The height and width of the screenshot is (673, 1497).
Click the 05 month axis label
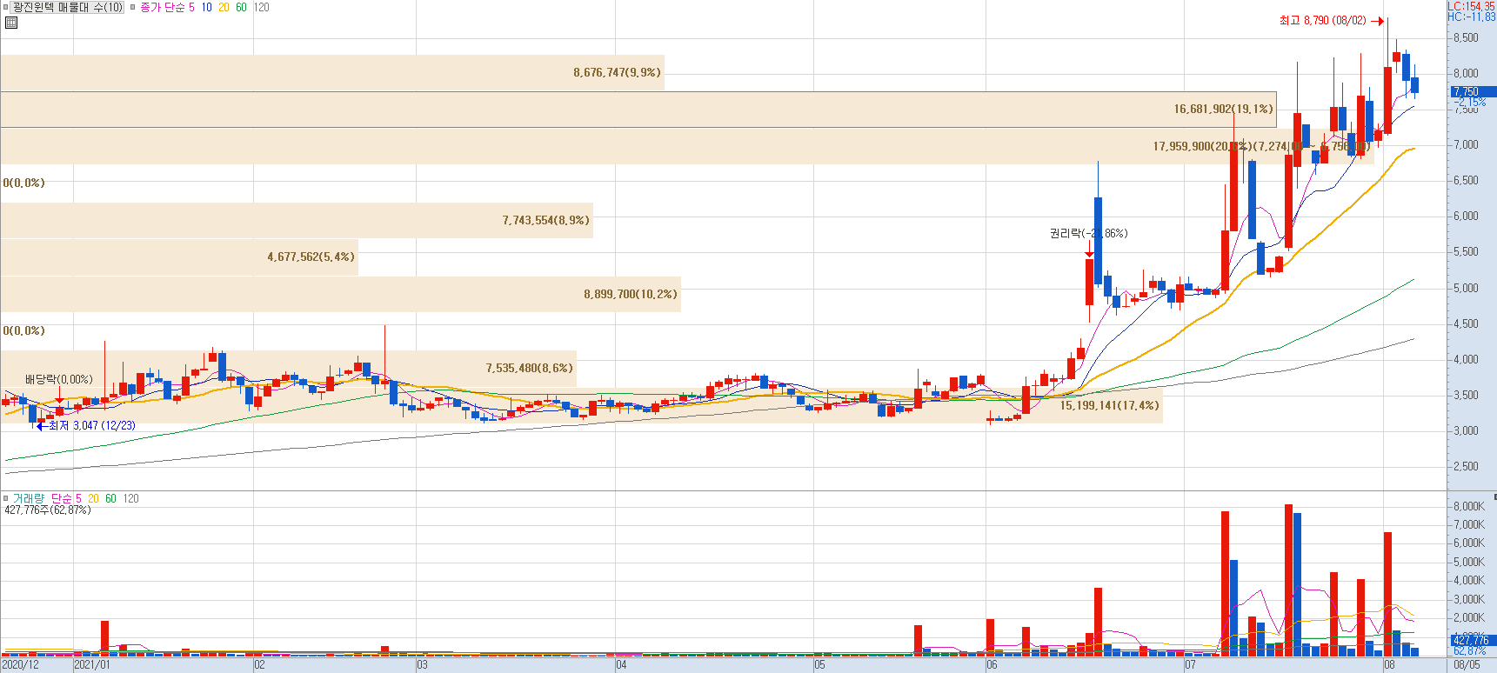[x=820, y=665]
